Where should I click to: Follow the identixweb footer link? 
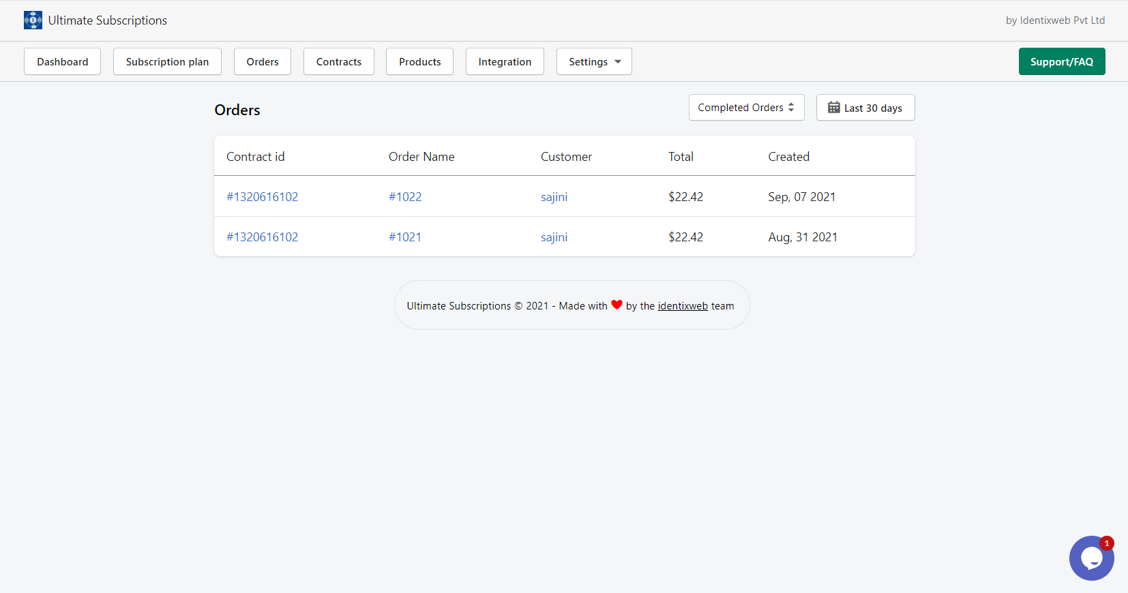683,306
